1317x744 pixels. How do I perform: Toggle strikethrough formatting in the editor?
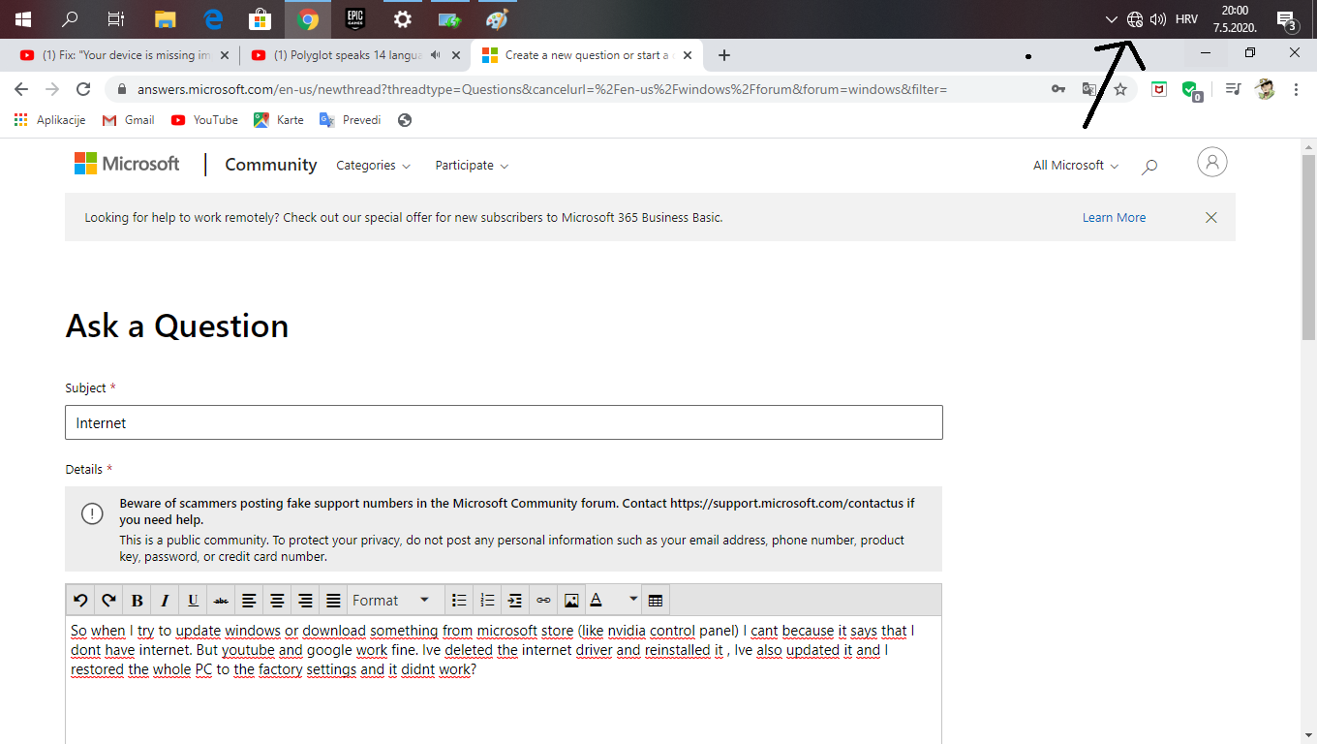tap(221, 601)
